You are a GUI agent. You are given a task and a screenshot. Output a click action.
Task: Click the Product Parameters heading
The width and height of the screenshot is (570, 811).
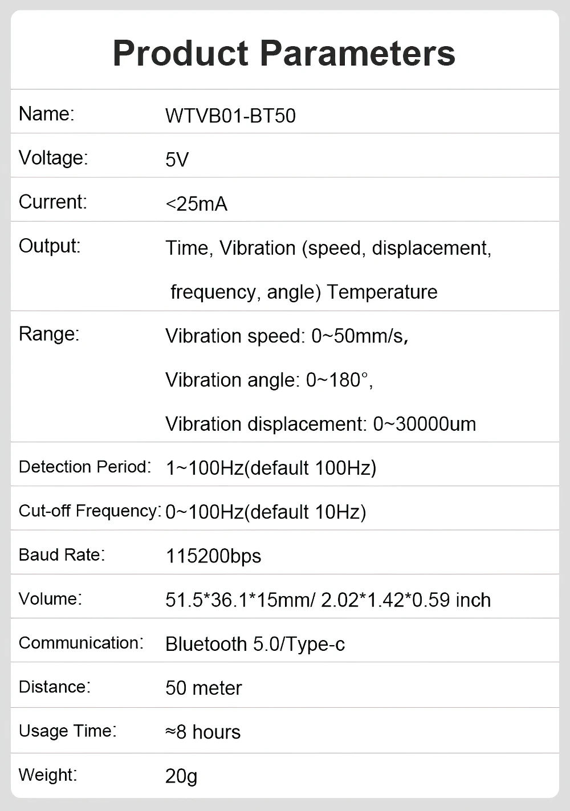tap(284, 53)
